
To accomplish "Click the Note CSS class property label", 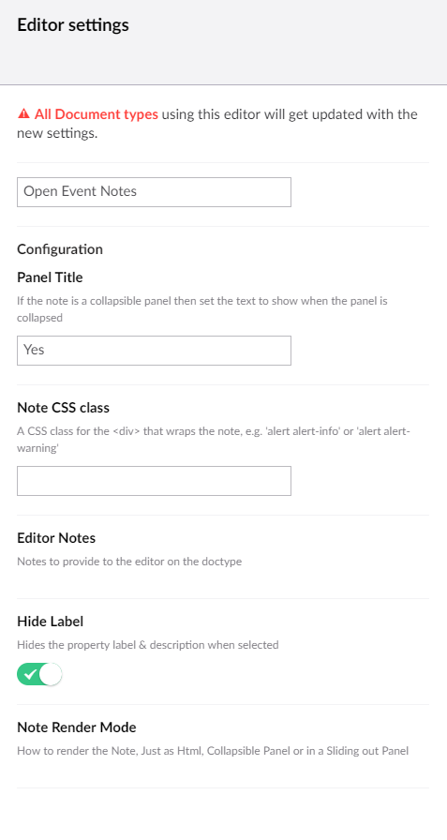I will [x=63, y=408].
